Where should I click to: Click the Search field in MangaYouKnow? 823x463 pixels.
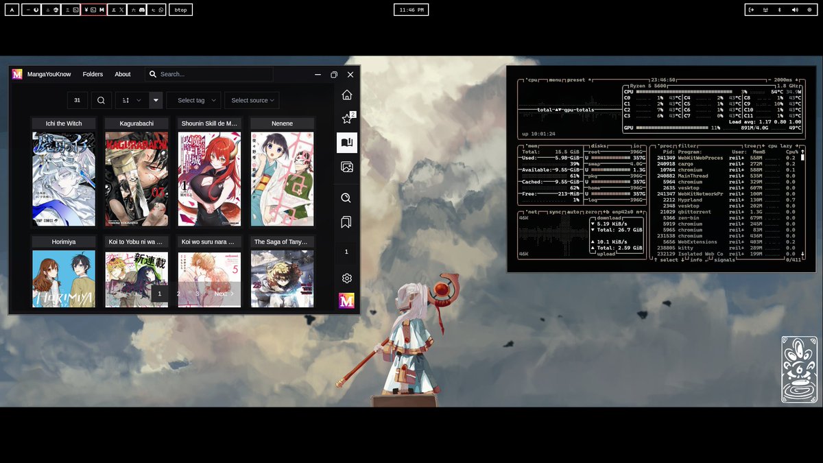click(x=209, y=74)
